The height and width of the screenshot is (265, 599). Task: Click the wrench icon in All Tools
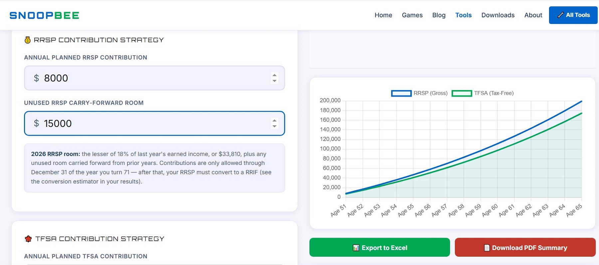pos(560,15)
